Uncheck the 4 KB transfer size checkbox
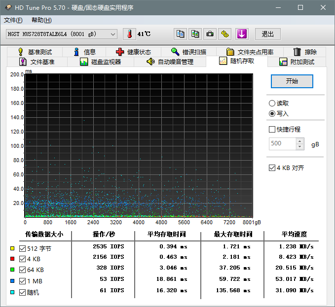The width and height of the screenshot is (335, 307). (x=22, y=259)
